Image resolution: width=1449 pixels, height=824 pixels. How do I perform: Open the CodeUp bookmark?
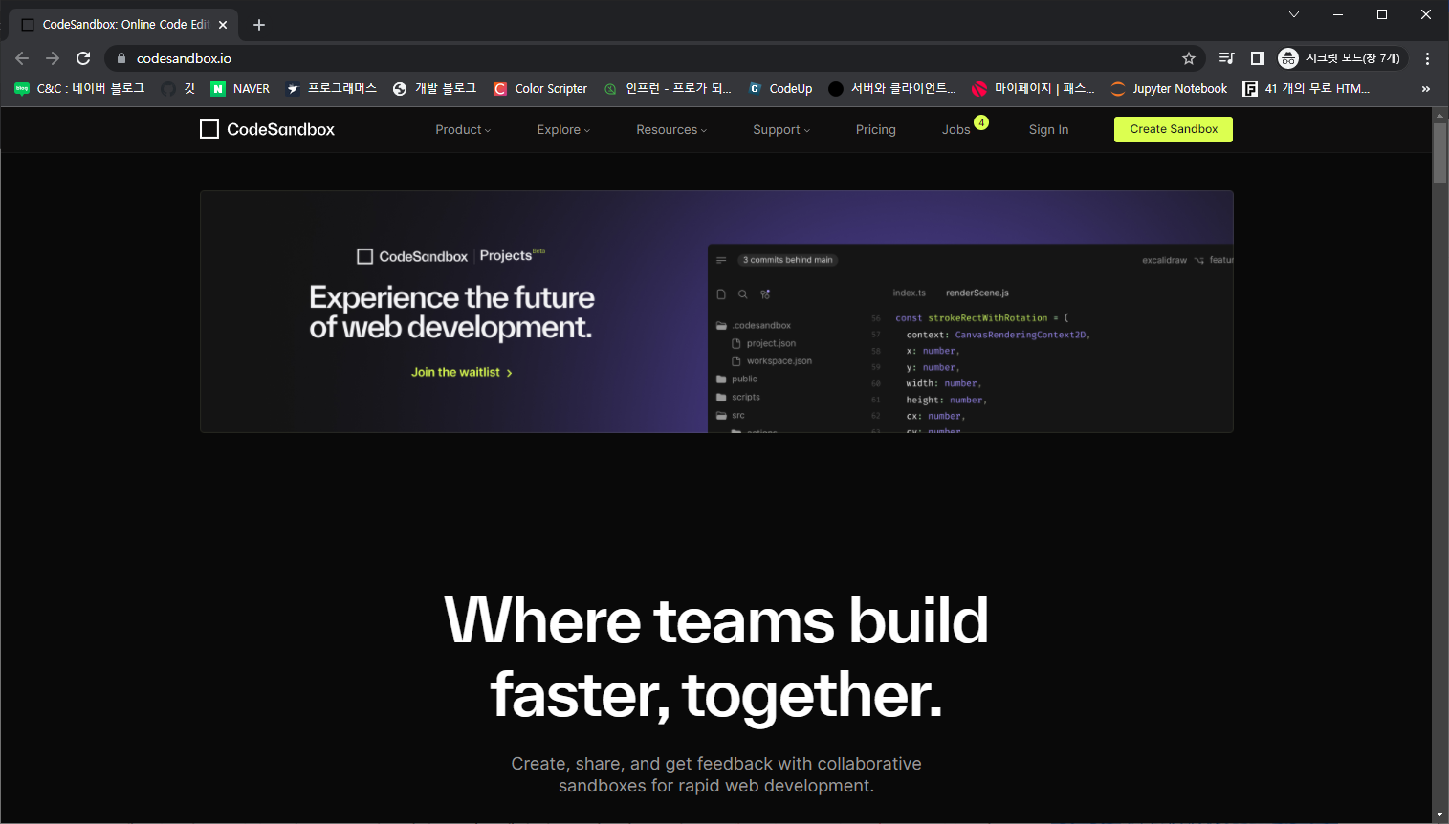(x=779, y=88)
